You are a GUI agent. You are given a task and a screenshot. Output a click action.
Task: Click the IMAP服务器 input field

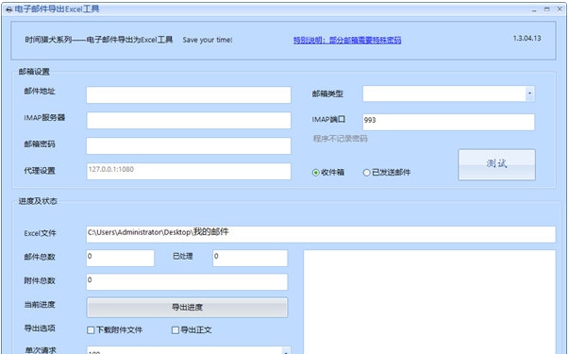[x=189, y=120]
